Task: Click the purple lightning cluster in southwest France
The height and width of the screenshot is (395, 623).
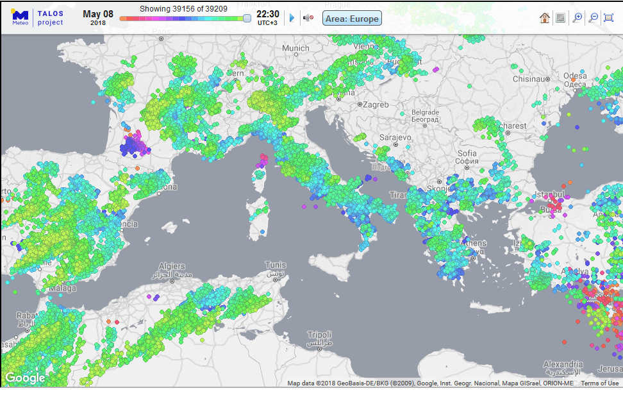Action: coord(135,144)
